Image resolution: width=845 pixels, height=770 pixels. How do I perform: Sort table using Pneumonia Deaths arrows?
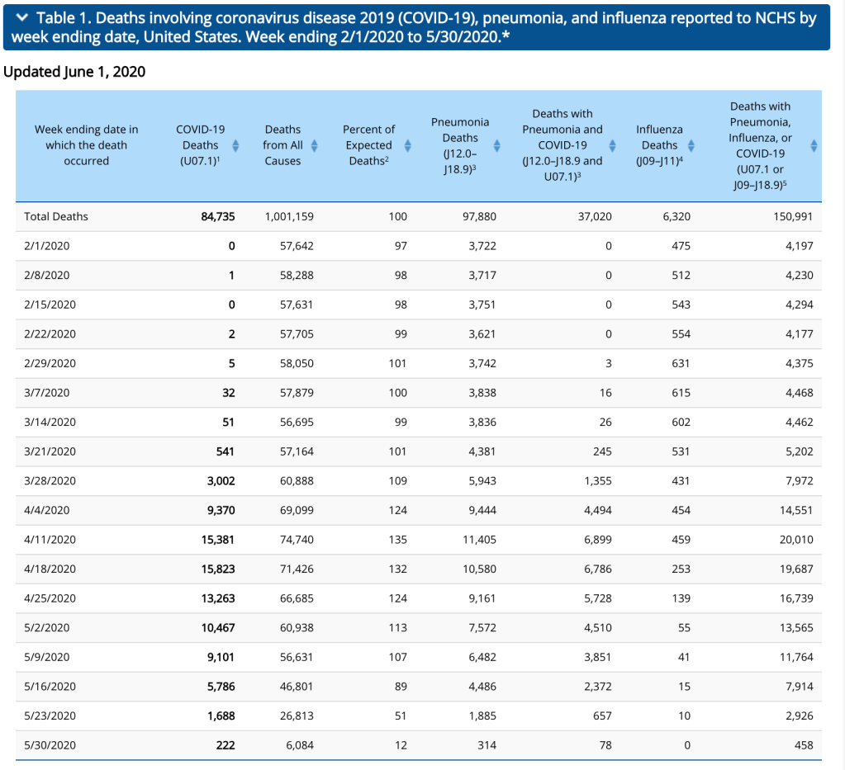497,145
